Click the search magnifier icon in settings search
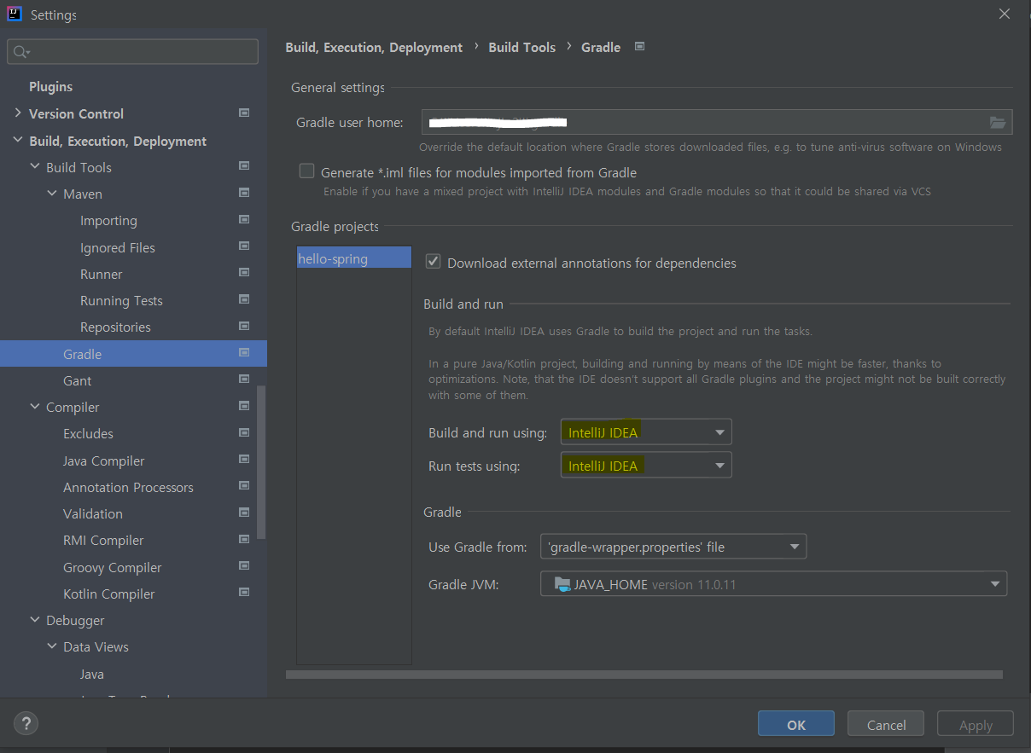1031x753 pixels. (x=20, y=52)
